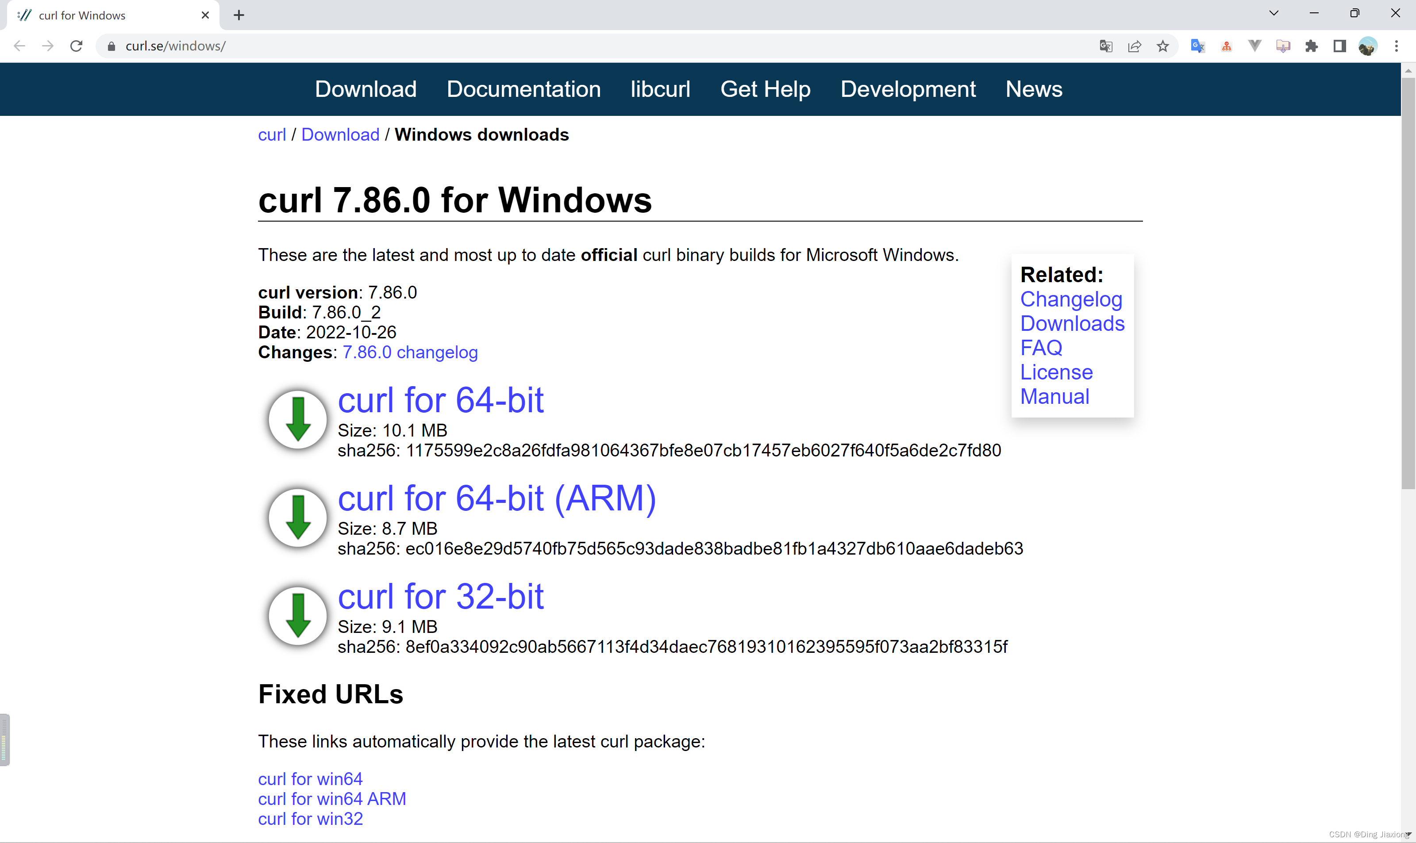Open the screen-share extension icon beside puzzle piece
The height and width of the screenshot is (843, 1416).
1283,46
